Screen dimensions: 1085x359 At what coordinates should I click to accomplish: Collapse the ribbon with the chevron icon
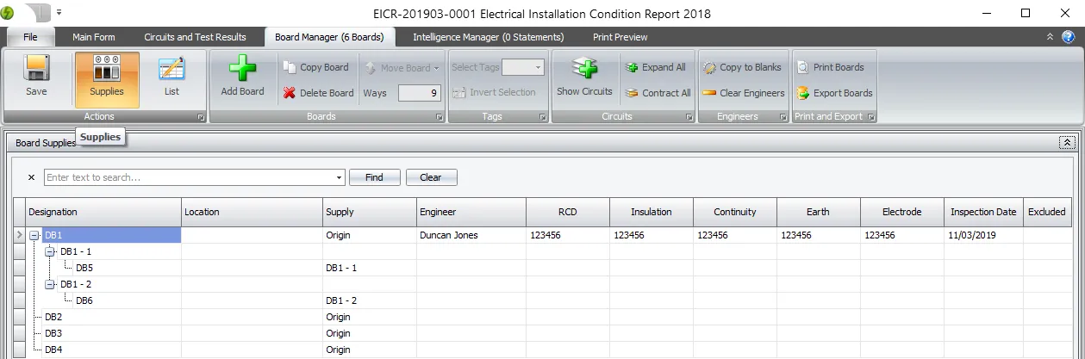click(x=1050, y=37)
